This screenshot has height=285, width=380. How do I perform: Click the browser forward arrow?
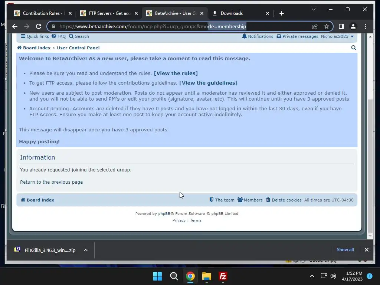[27, 26]
